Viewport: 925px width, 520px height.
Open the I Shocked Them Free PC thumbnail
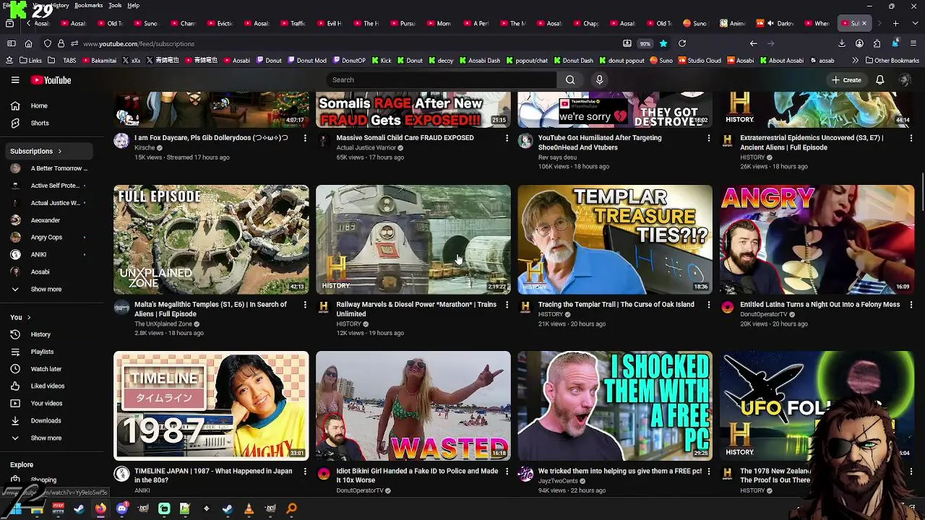click(614, 406)
